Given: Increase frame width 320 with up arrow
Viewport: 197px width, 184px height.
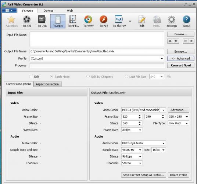Looking at the screenshot, I should 140,116.
